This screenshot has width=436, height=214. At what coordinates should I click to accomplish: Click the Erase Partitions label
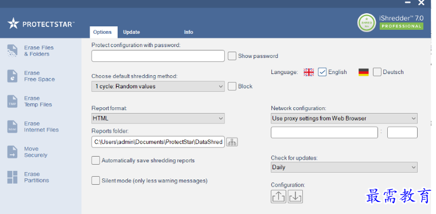click(x=36, y=177)
